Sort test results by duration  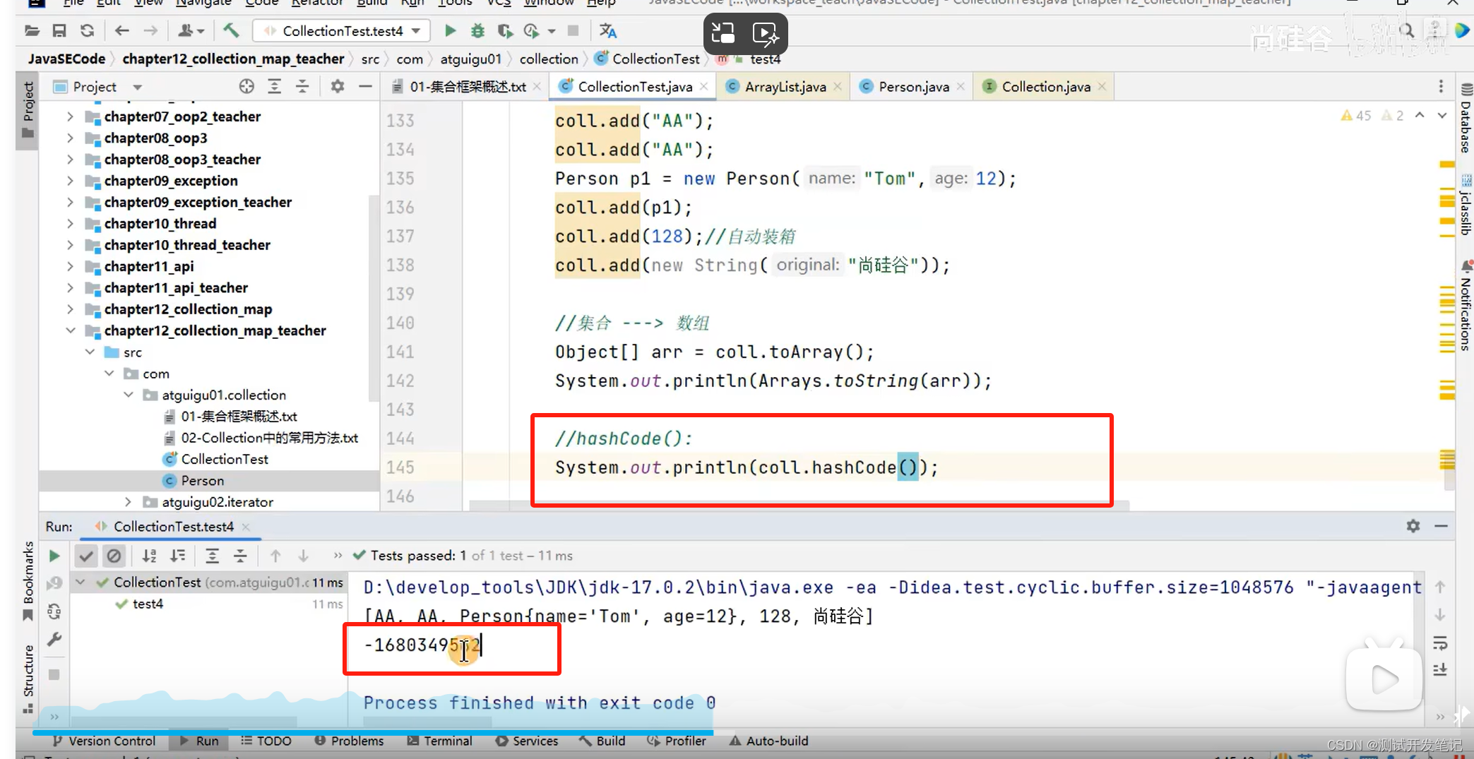[178, 556]
